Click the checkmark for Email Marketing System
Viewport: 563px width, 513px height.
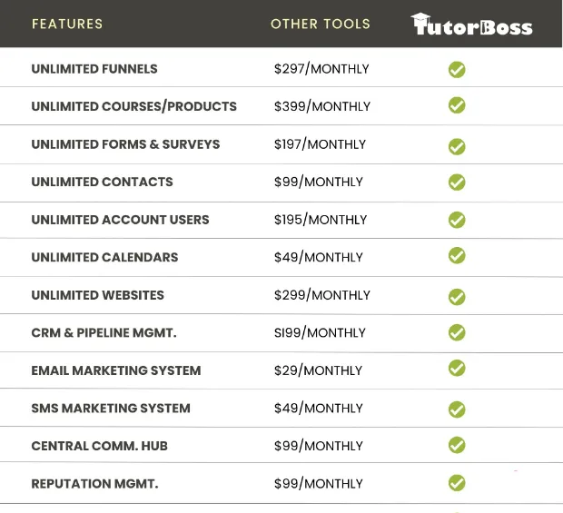point(457,368)
